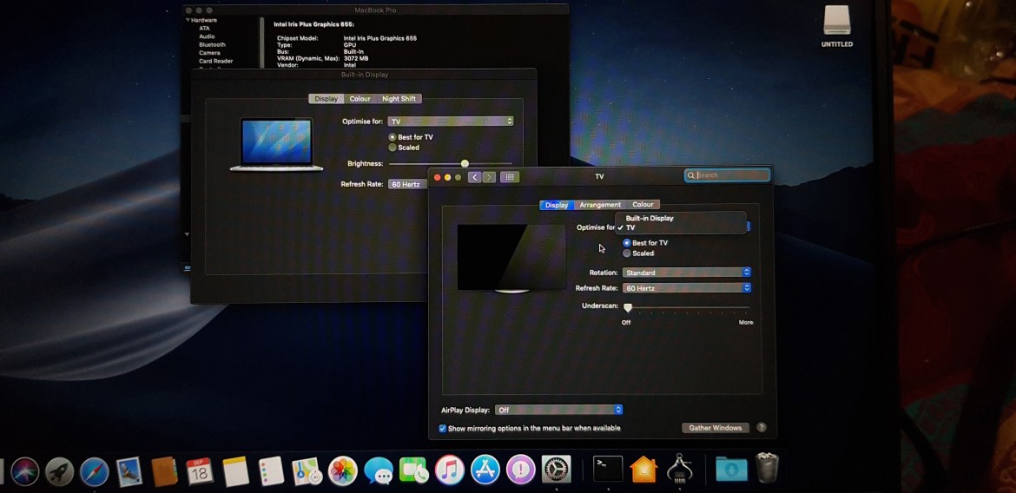Open Reminders list icon in dock
Image resolution: width=1016 pixels, height=493 pixels.
tap(271, 471)
